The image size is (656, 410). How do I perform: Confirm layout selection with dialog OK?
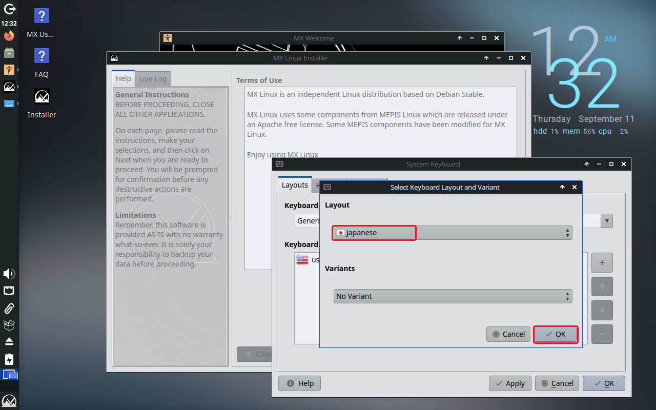[556, 334]
